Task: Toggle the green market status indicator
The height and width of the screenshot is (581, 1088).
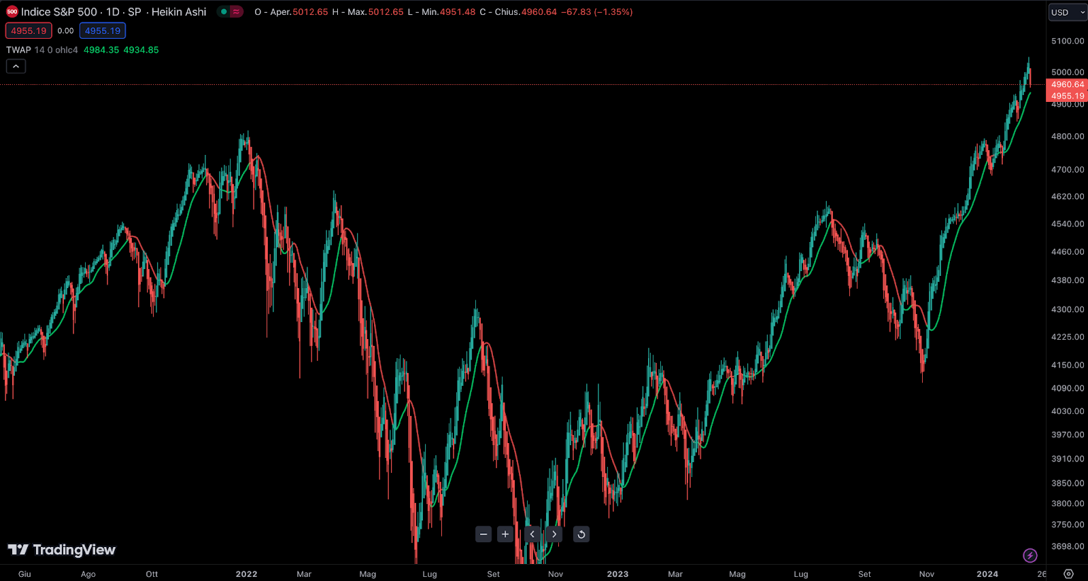Action: click(224, 12)
